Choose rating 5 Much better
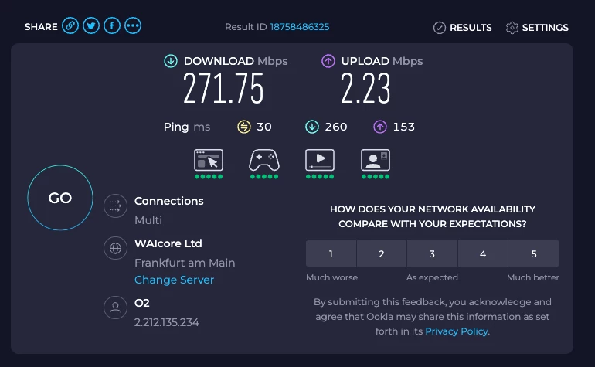Image resolution: width=595 pixels, height=367 pixels. (534, 253)
